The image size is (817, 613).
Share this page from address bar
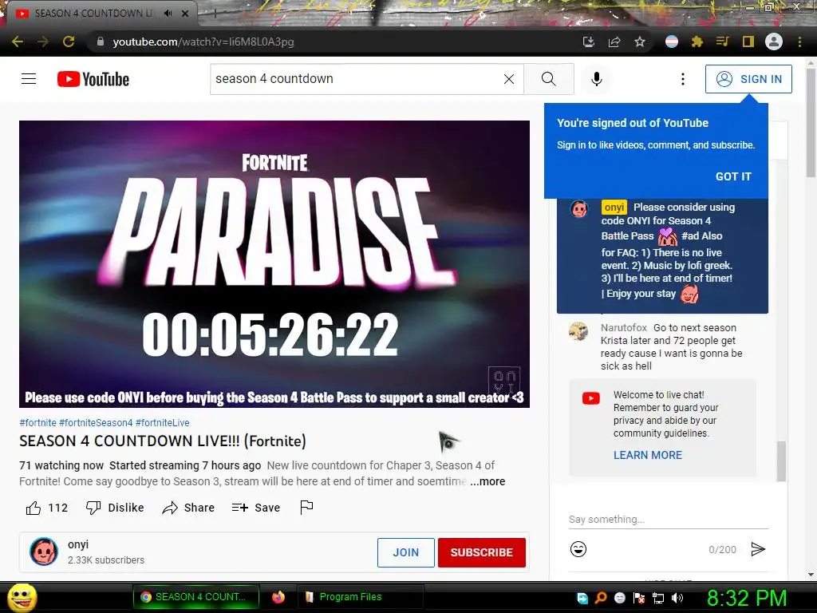point(614,42)
